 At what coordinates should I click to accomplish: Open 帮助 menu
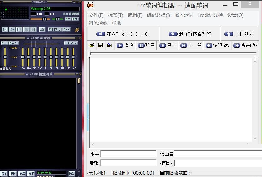coord(117,22)
